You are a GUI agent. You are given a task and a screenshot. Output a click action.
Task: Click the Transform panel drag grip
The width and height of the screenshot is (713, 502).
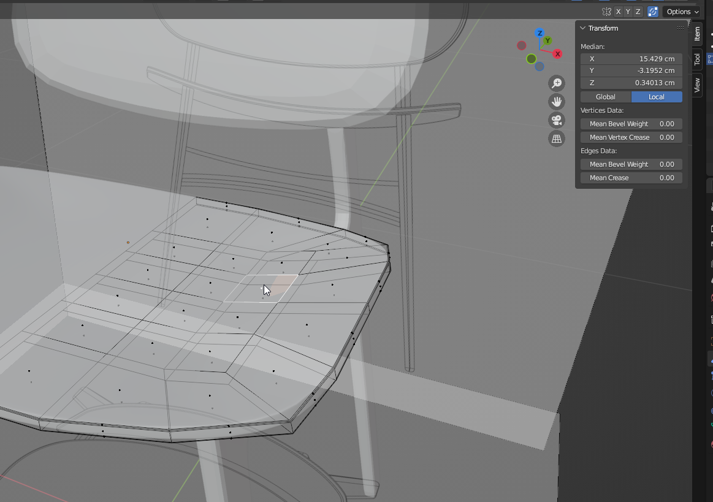[x=681, y=28]
